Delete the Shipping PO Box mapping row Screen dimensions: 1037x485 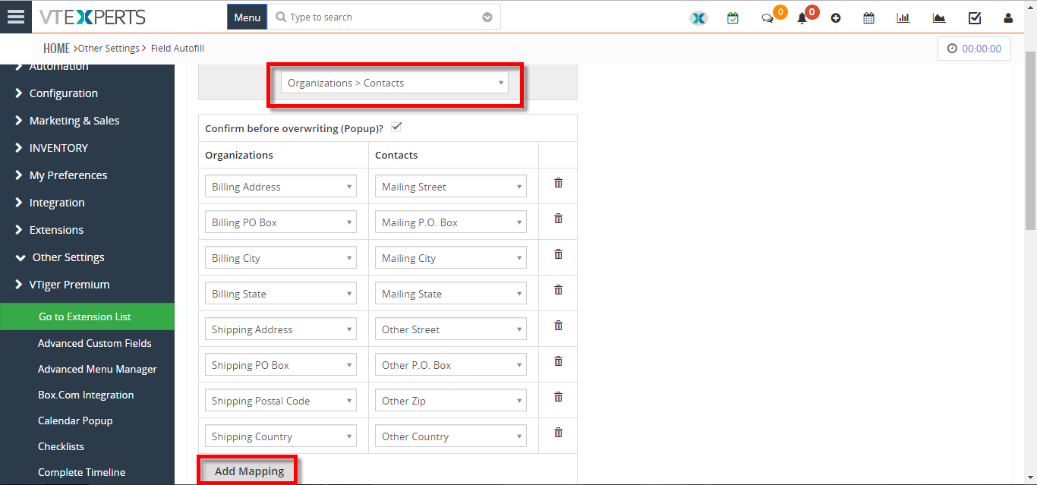click(558, 361)
